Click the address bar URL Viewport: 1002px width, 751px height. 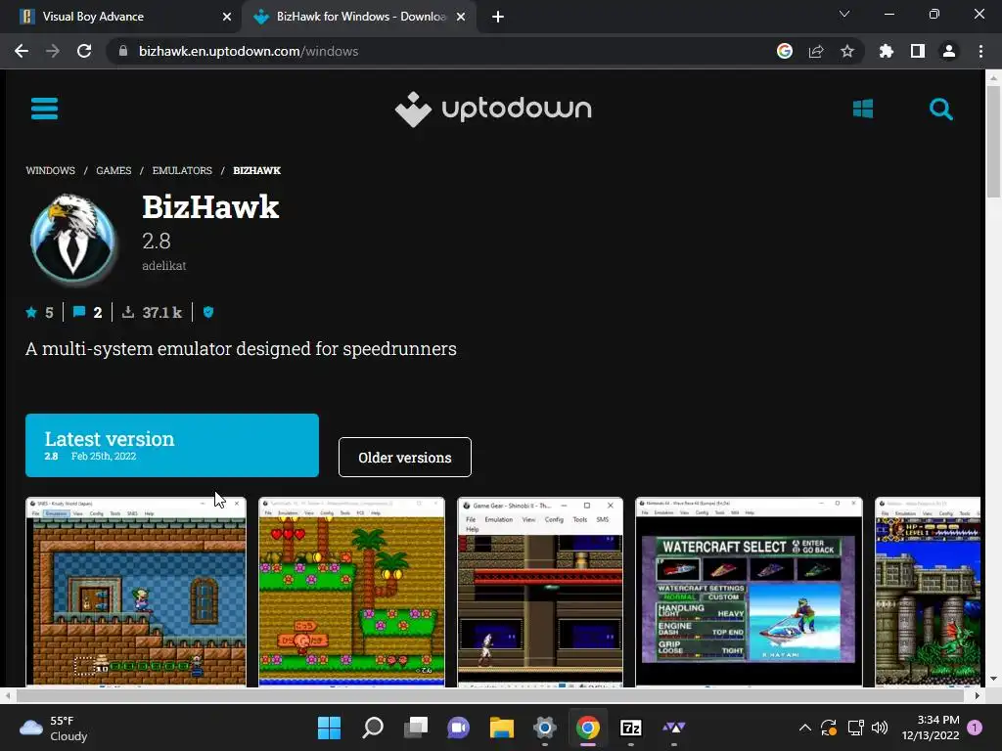click(249, 51)
